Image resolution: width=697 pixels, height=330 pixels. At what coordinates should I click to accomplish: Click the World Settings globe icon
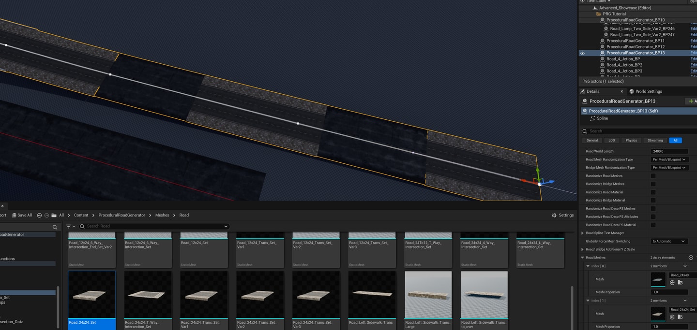[632, 91]
